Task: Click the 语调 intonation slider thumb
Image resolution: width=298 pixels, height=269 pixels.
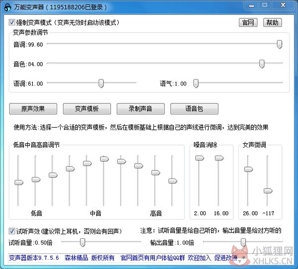Action: tap(101, 84)
